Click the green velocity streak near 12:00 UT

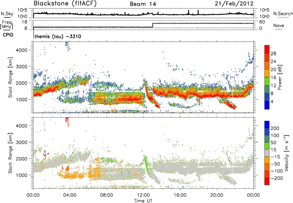146,165
